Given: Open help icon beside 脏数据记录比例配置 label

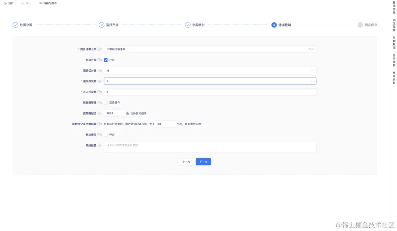Looking at the screenshot, I should coord(99,124).
